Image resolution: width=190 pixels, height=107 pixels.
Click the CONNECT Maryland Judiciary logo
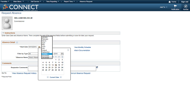[x=20, y=7]
